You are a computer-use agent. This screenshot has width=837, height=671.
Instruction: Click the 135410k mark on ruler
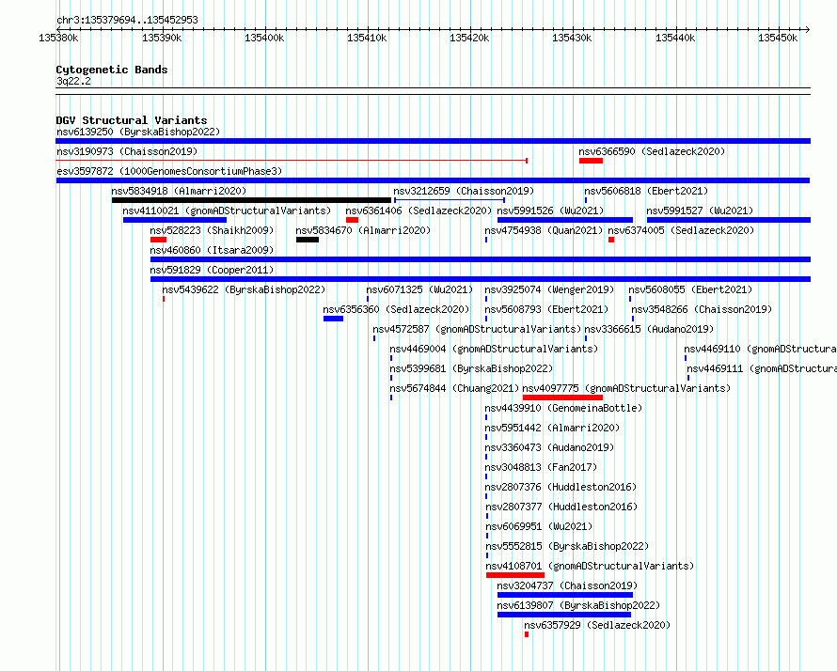tap(368, 38)
